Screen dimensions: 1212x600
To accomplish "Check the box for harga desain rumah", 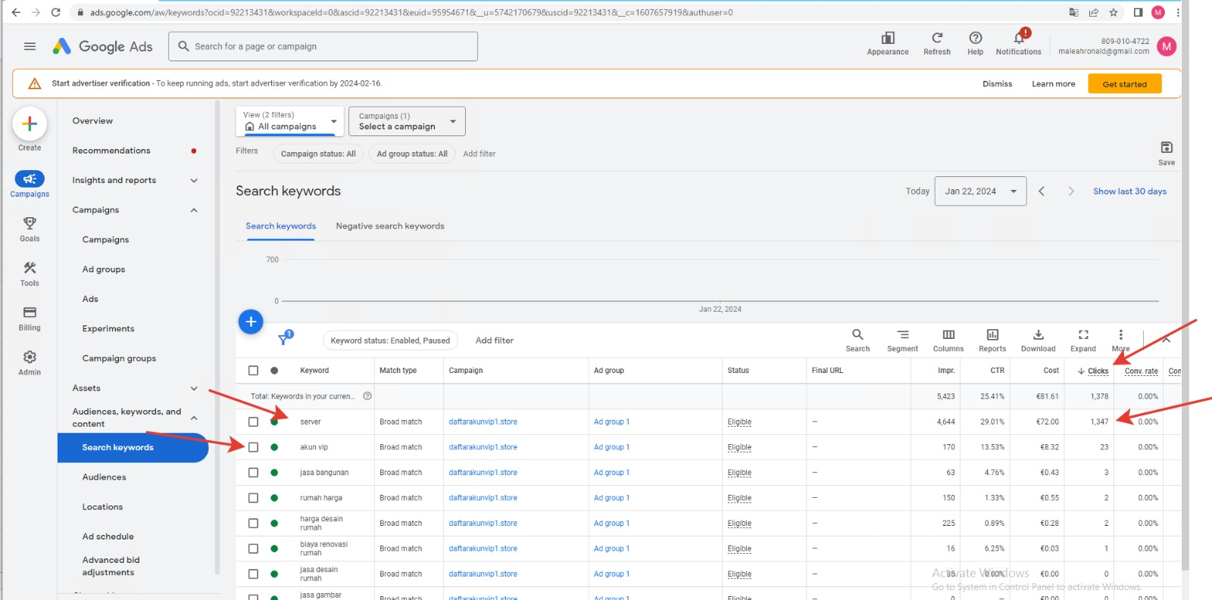I will 253,524.
